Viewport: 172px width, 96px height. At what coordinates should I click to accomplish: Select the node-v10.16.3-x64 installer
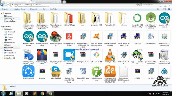point(124,57)
